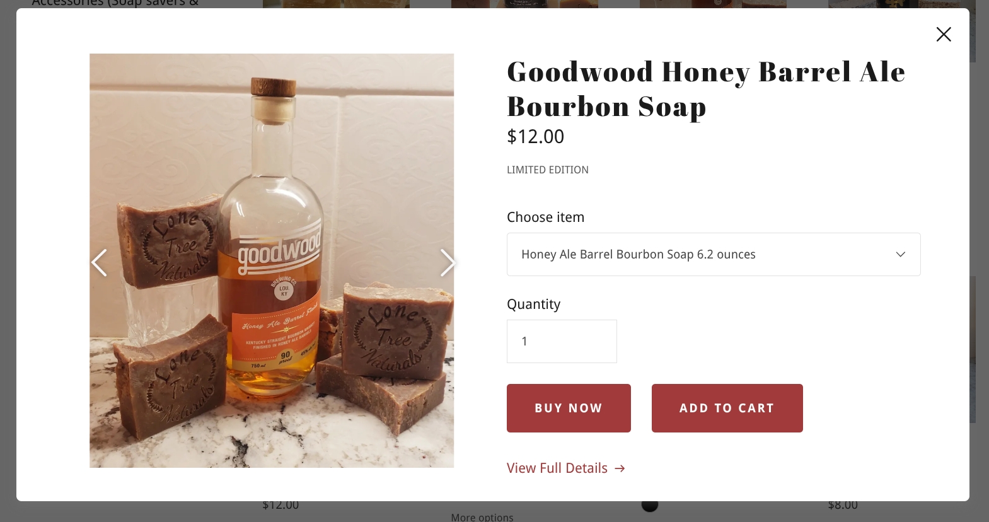The width and height of the screenshot is (989, 522).
Task: Open the Accessories category behind the popup
Action: [x=115, y=3]
